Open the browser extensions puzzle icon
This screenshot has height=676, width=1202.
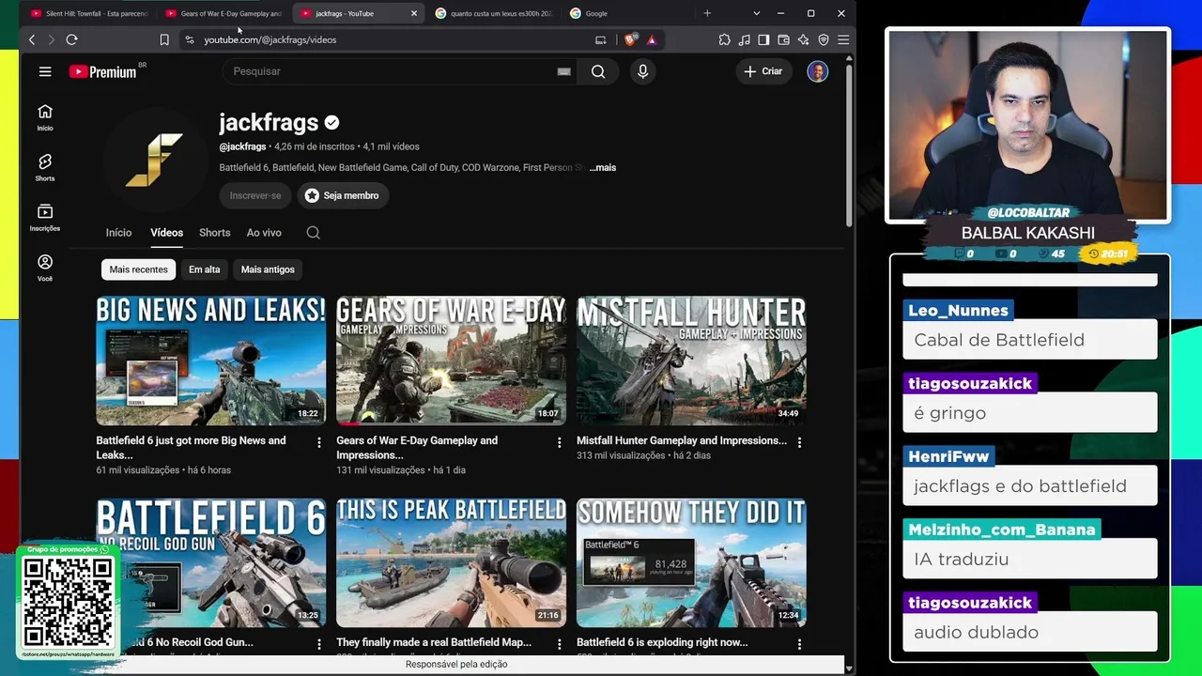[x=725, y=39]
